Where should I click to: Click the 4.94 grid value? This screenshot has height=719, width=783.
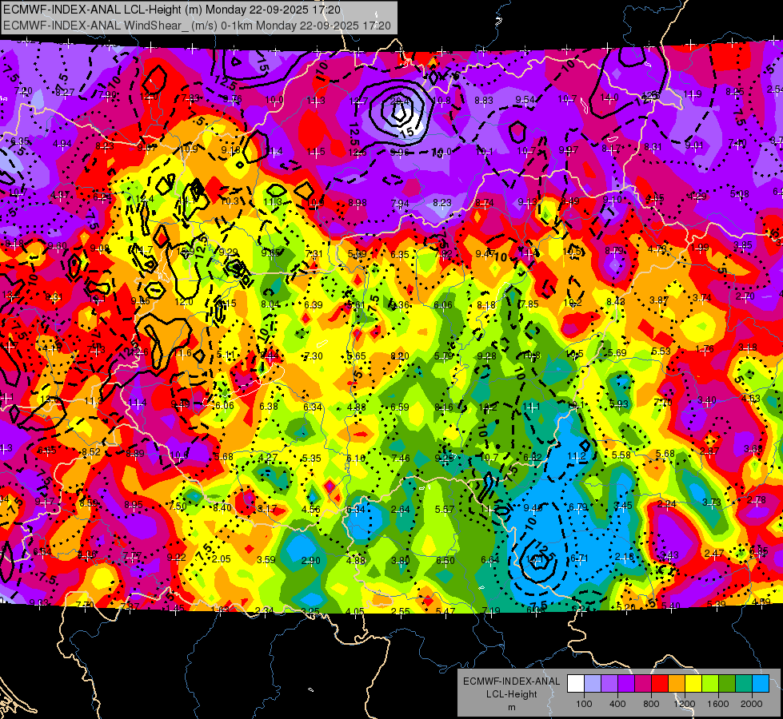pos(62,144)
